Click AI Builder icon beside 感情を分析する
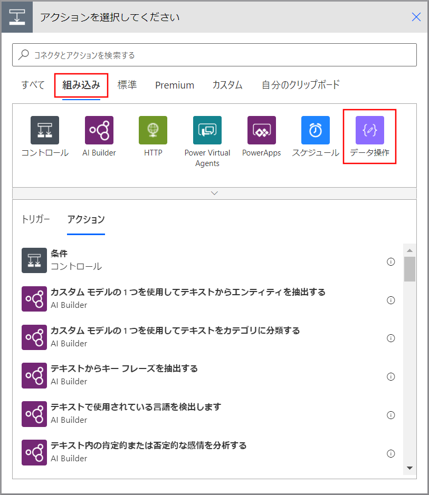Screen dimensions: 429x495 point(34,453)
